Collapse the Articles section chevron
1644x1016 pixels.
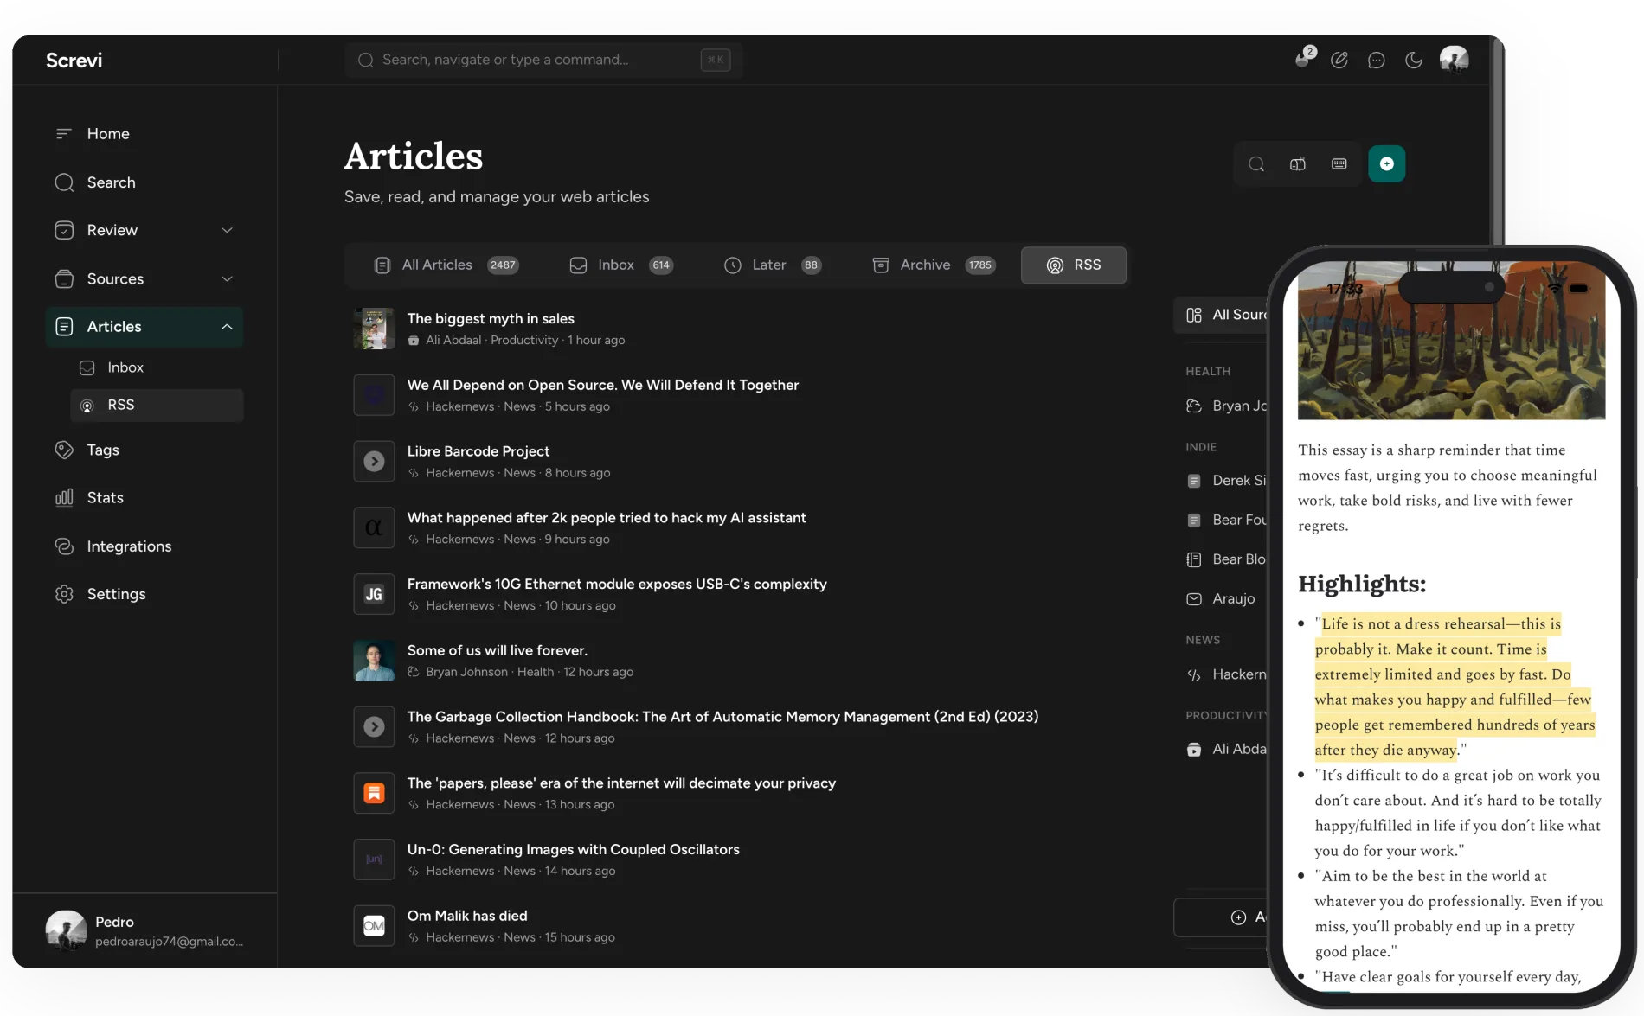tap(227, 327)
